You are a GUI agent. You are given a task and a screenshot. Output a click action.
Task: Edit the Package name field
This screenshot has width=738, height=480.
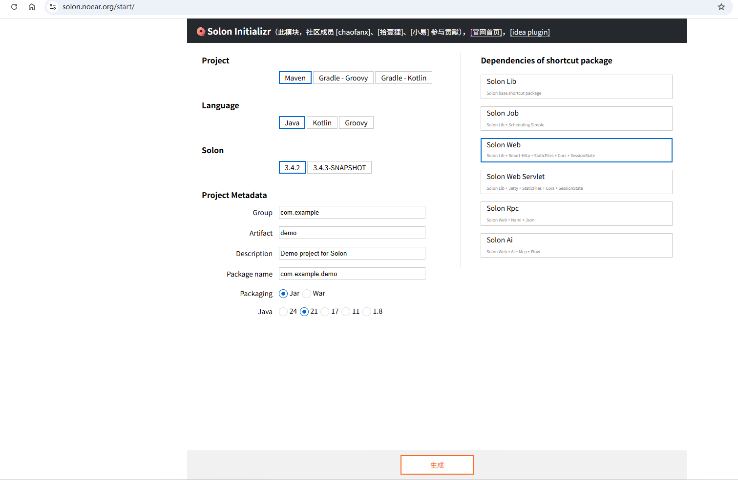(x=352, y=274)
